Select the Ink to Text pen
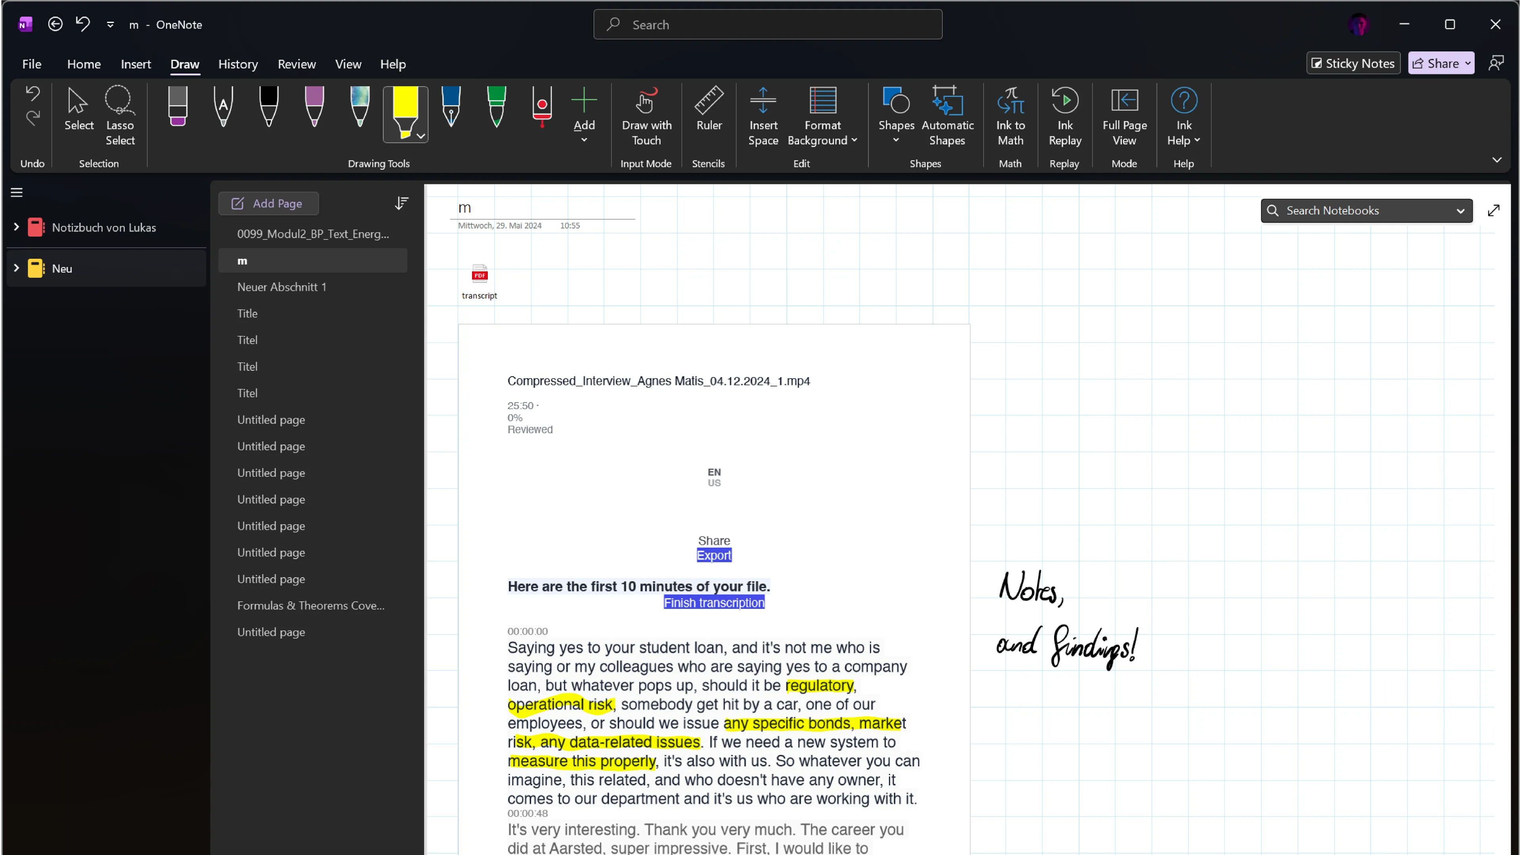Viewport: 1521px width, 855px height. [x=223, y=106]
